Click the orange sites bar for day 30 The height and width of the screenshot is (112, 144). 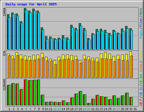132,67
